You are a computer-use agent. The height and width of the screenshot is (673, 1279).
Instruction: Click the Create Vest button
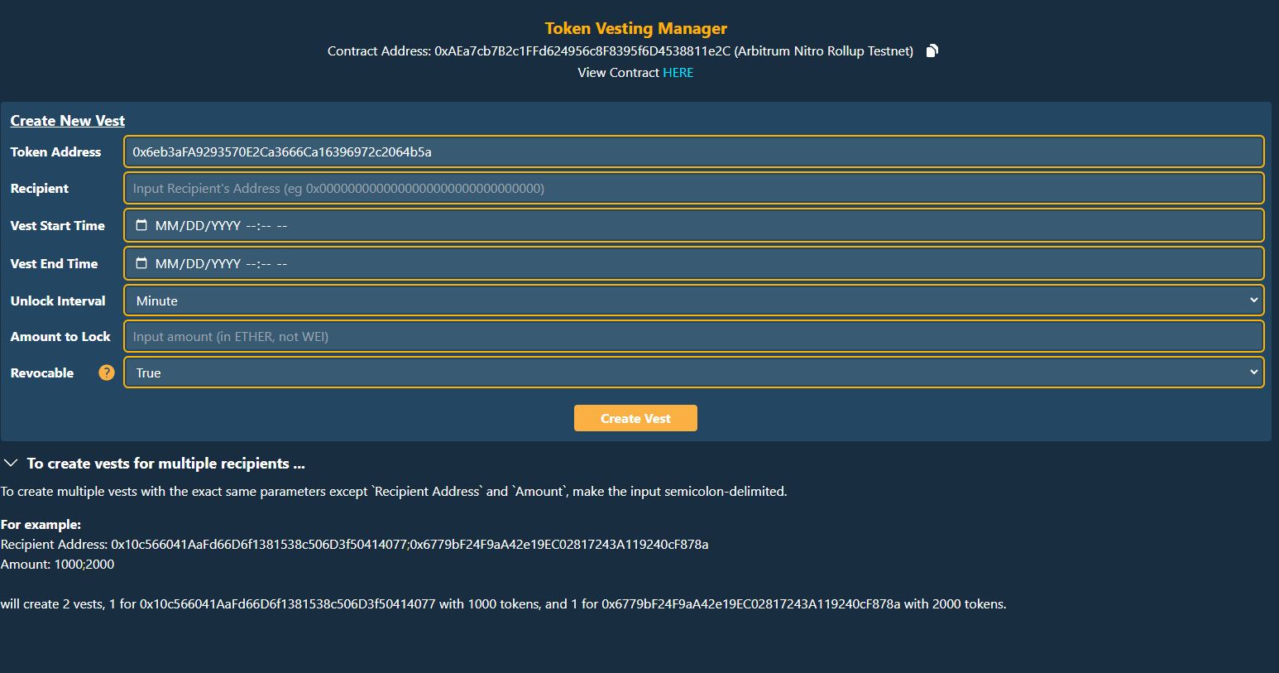click(635, 418)
